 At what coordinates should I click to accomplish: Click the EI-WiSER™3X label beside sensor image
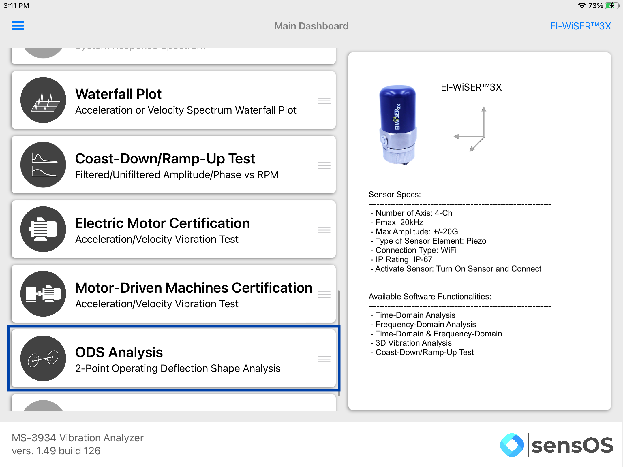(x=471, y=87)
